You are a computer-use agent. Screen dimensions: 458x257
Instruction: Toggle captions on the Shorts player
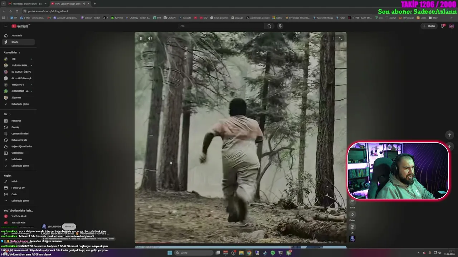pos(325,38)
